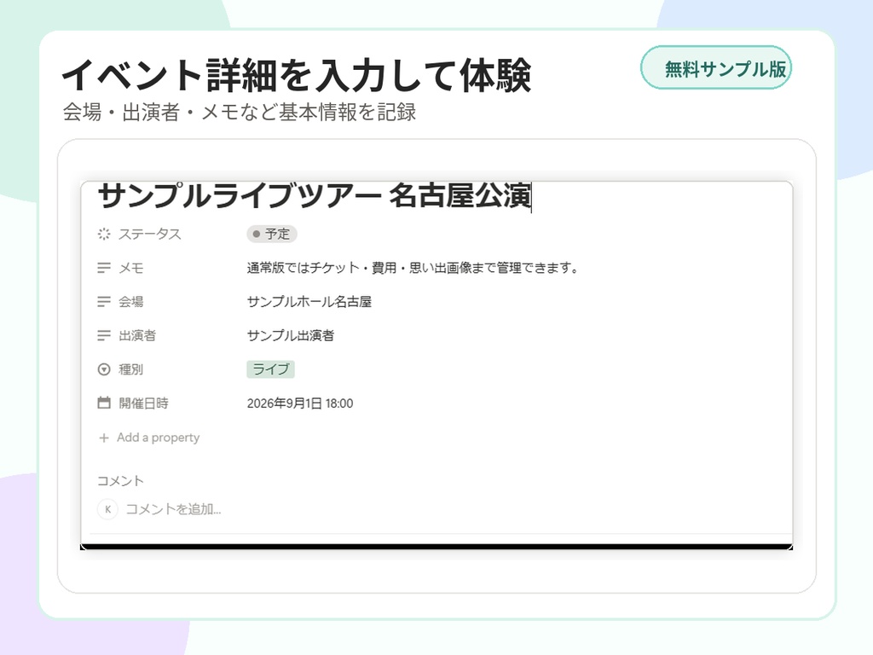Screen dimensions: 873x655
Task: Click the ステータス status spinner icon
Action: pyautogui.click(x=104, y=234)
